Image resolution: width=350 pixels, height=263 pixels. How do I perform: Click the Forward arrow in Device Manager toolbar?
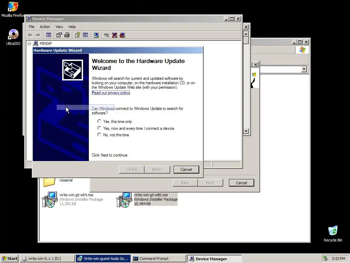(x=38, y=35)
